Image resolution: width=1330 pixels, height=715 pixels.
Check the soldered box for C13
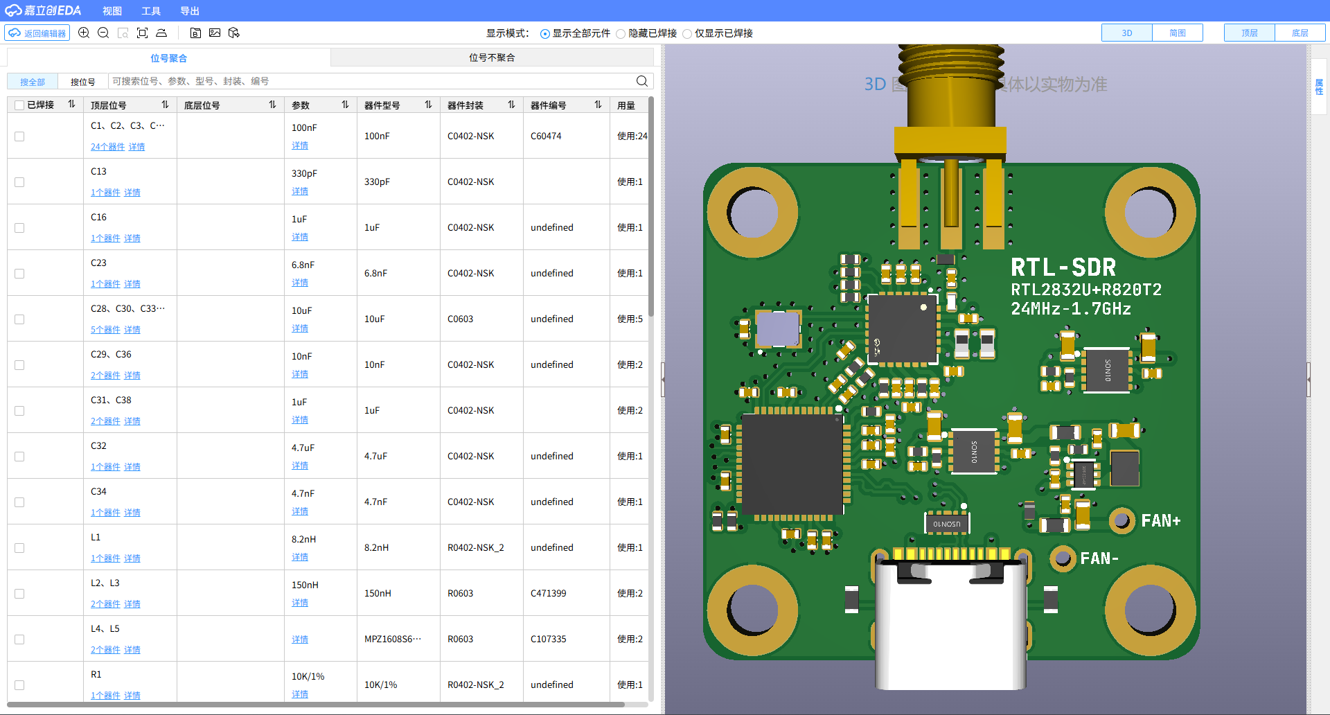pos(19,182)
